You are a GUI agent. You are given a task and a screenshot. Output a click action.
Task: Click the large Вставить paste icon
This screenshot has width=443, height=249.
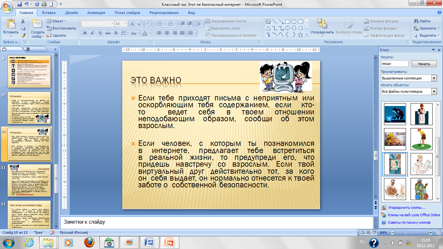tap(11, 25)
